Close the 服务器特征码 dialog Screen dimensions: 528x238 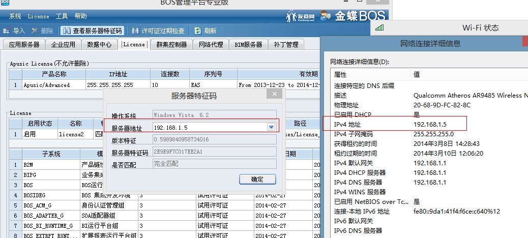pyautogui.click(x=275, y=94)
